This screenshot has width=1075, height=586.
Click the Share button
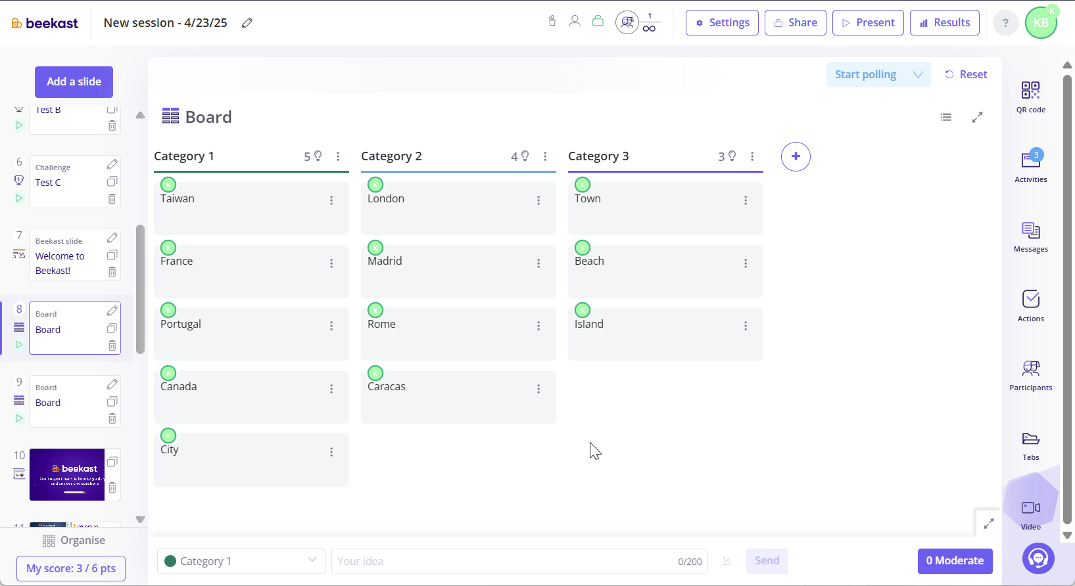tap(796, 22)
